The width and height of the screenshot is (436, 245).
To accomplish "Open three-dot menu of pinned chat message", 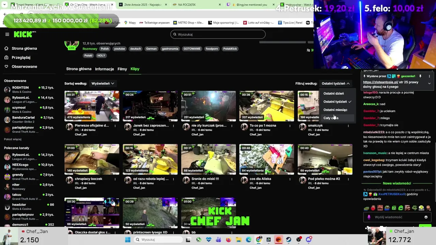I will click(x=429, y=76).
